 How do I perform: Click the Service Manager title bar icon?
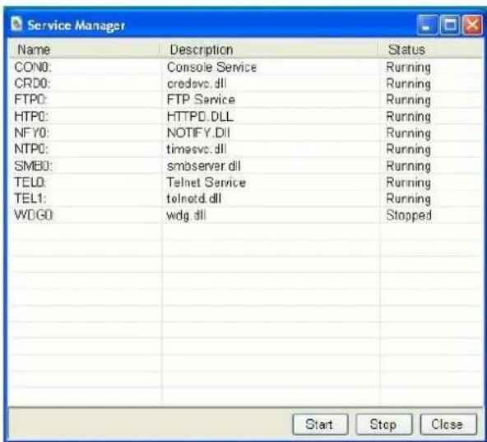tap(16, 24)
